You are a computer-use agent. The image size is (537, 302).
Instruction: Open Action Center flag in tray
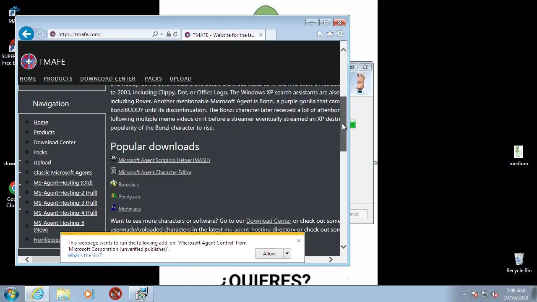[474, 294]
